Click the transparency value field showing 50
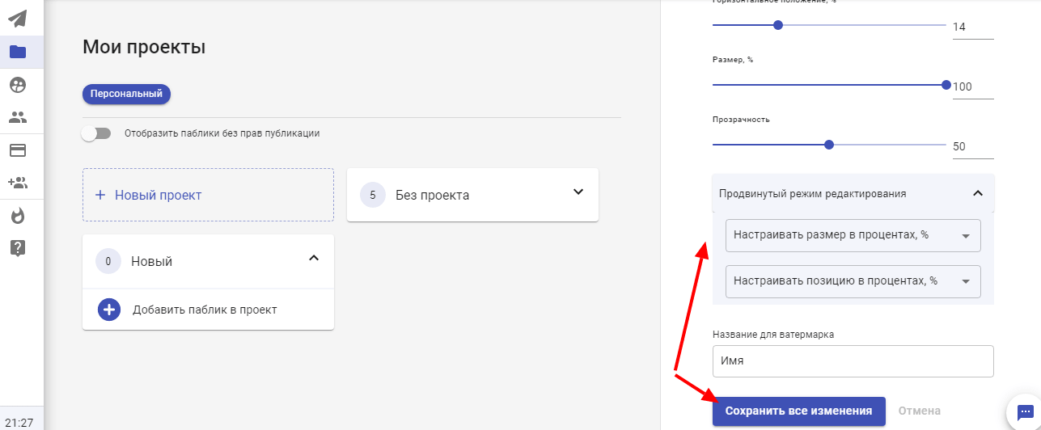This screenshot has height=430, width=1041. (x=973, y=147)
